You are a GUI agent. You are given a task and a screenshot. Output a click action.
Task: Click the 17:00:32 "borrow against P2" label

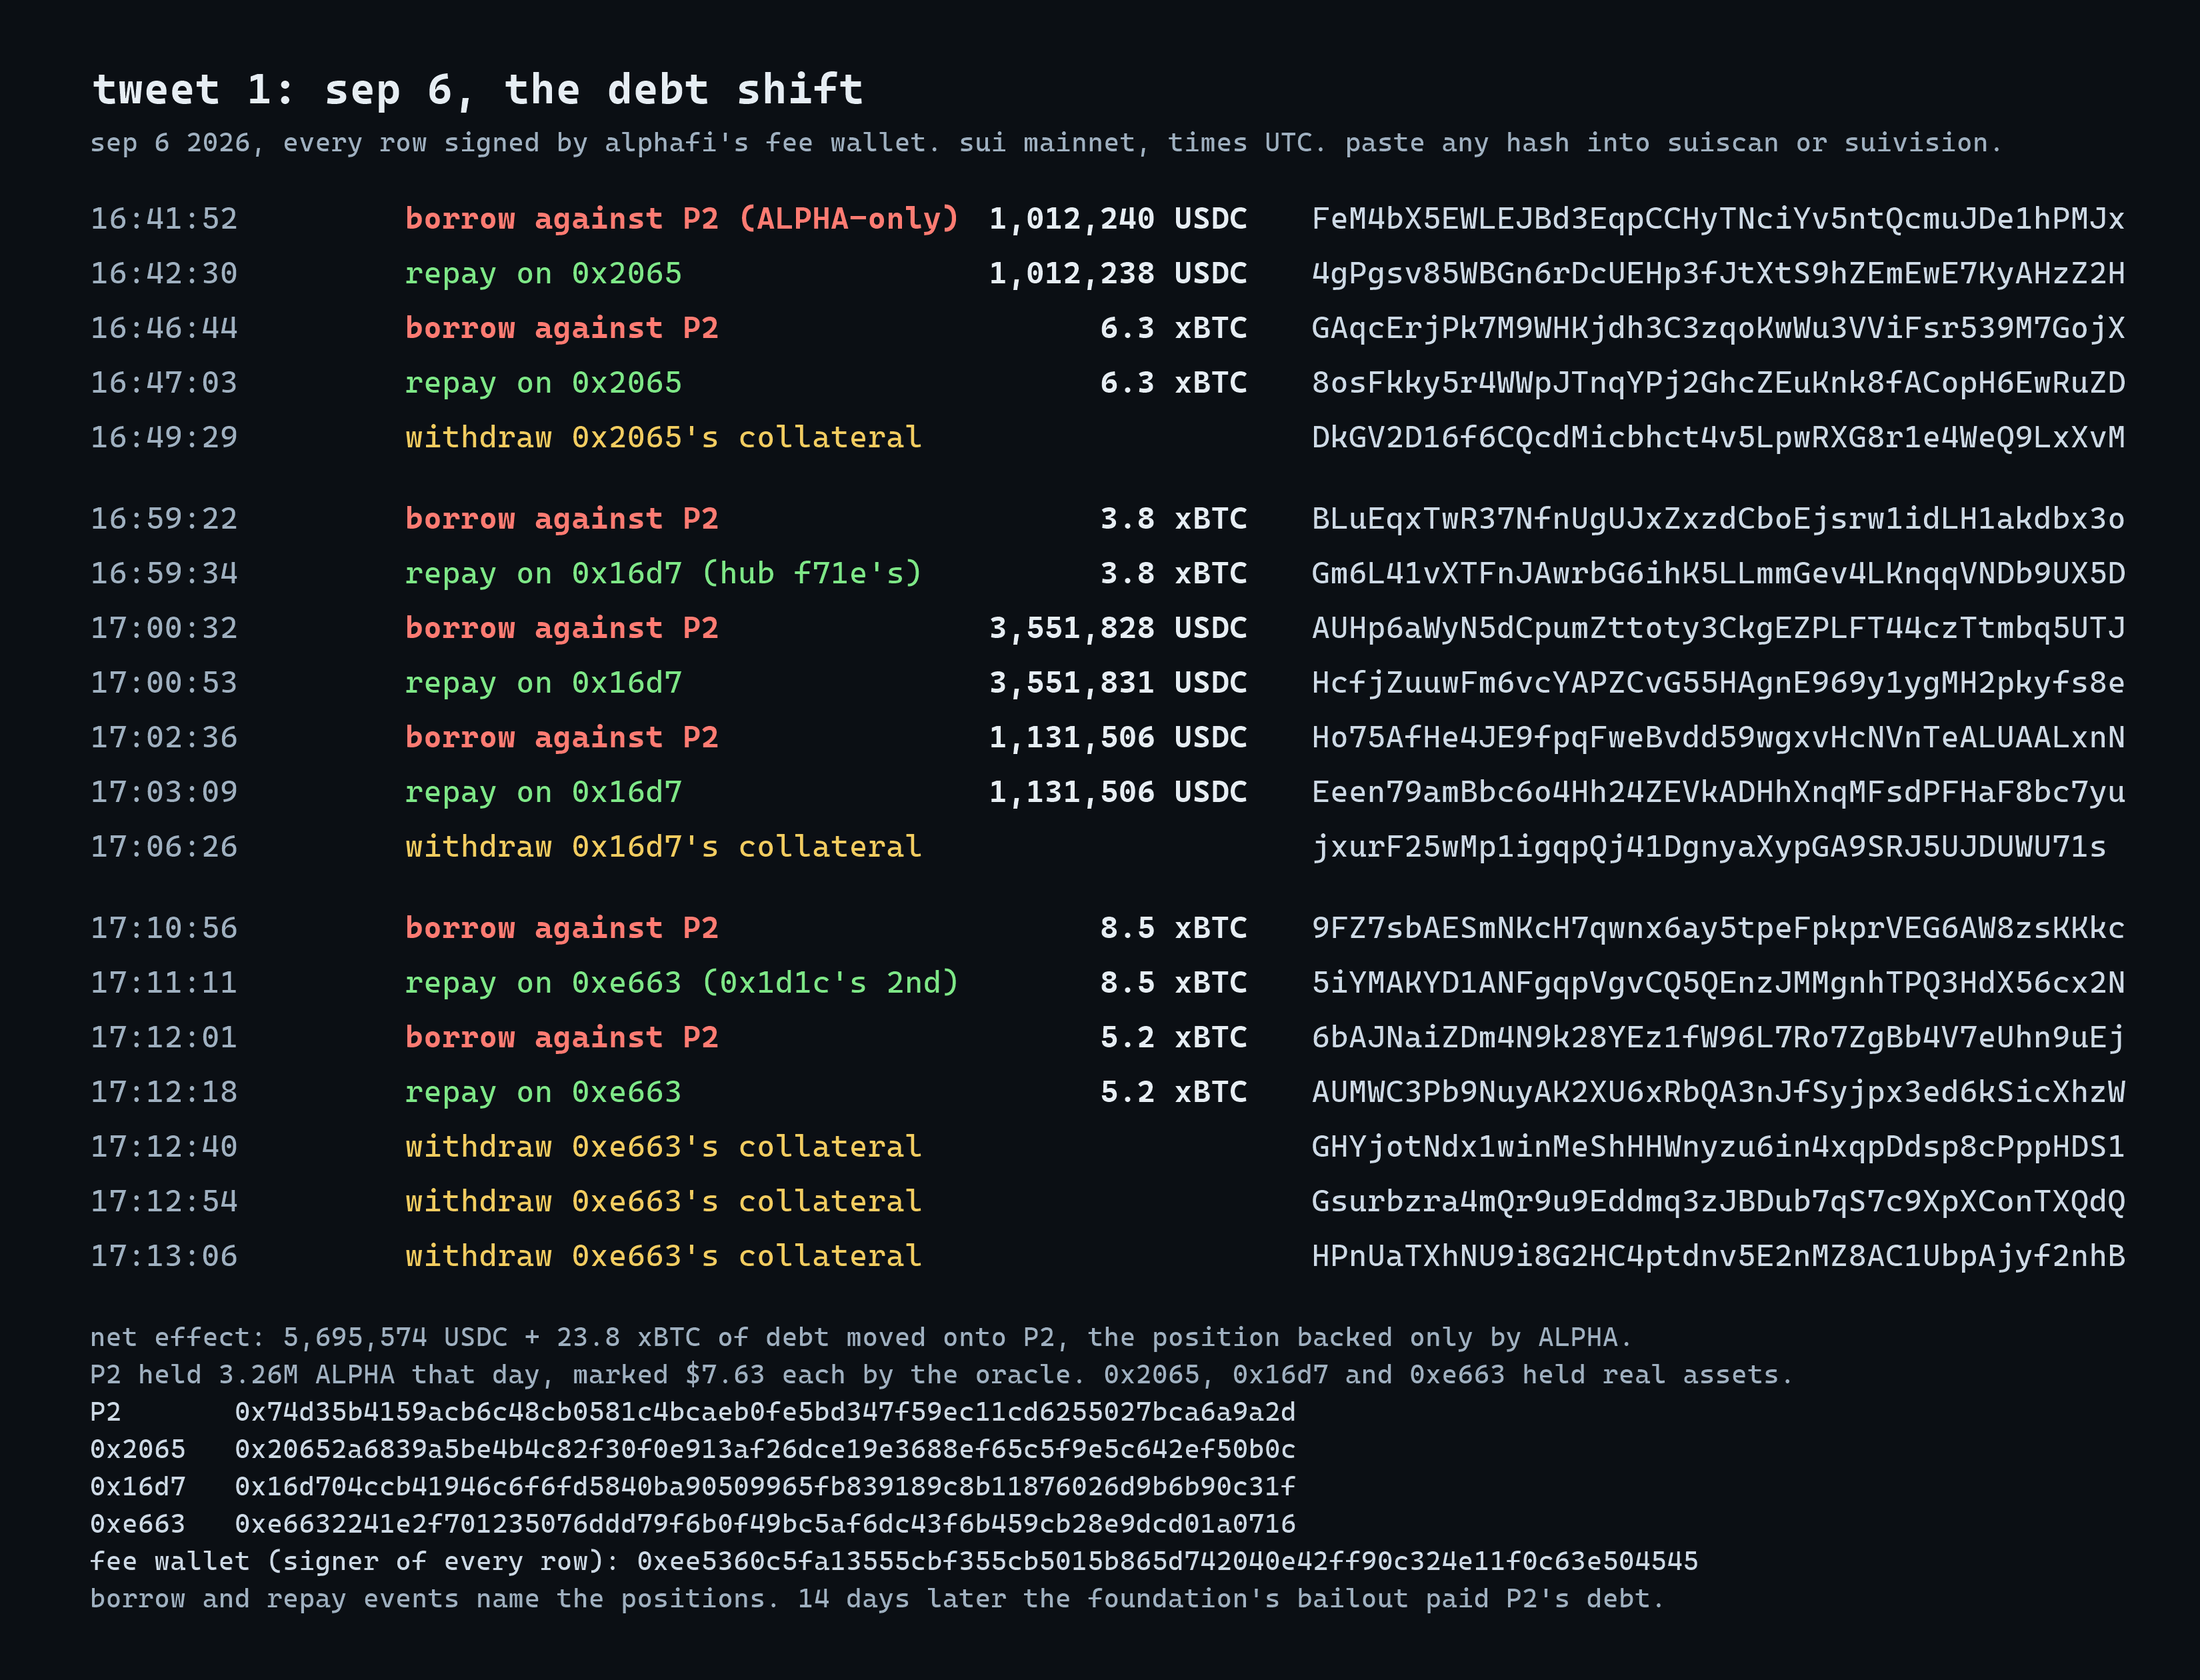coord(561,628)
